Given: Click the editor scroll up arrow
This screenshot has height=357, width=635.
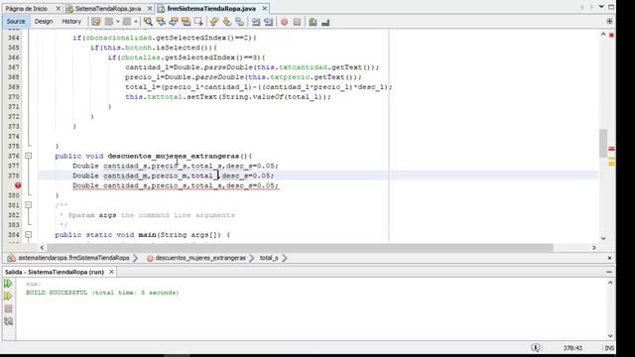Looking at the screenshot, I should 603,35.
